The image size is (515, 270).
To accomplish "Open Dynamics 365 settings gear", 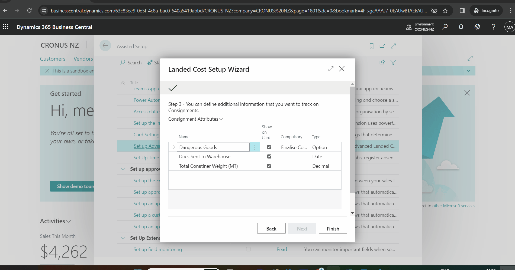I will pyautogui.click(x=477, y=27).
